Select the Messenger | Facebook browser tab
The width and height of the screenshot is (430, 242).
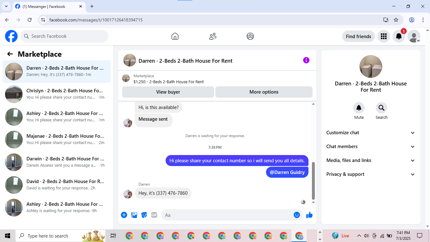[x=49, y=6]
